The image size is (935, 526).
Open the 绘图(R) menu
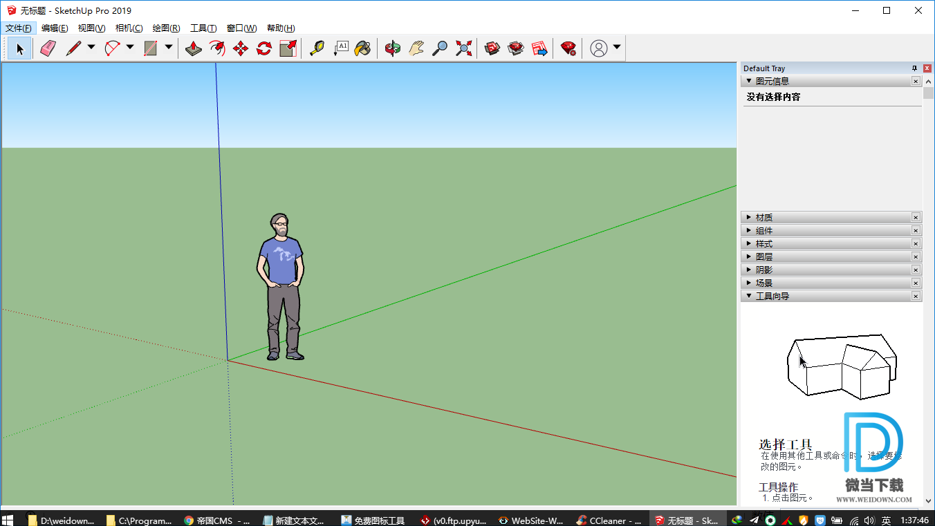click(166, 28)
